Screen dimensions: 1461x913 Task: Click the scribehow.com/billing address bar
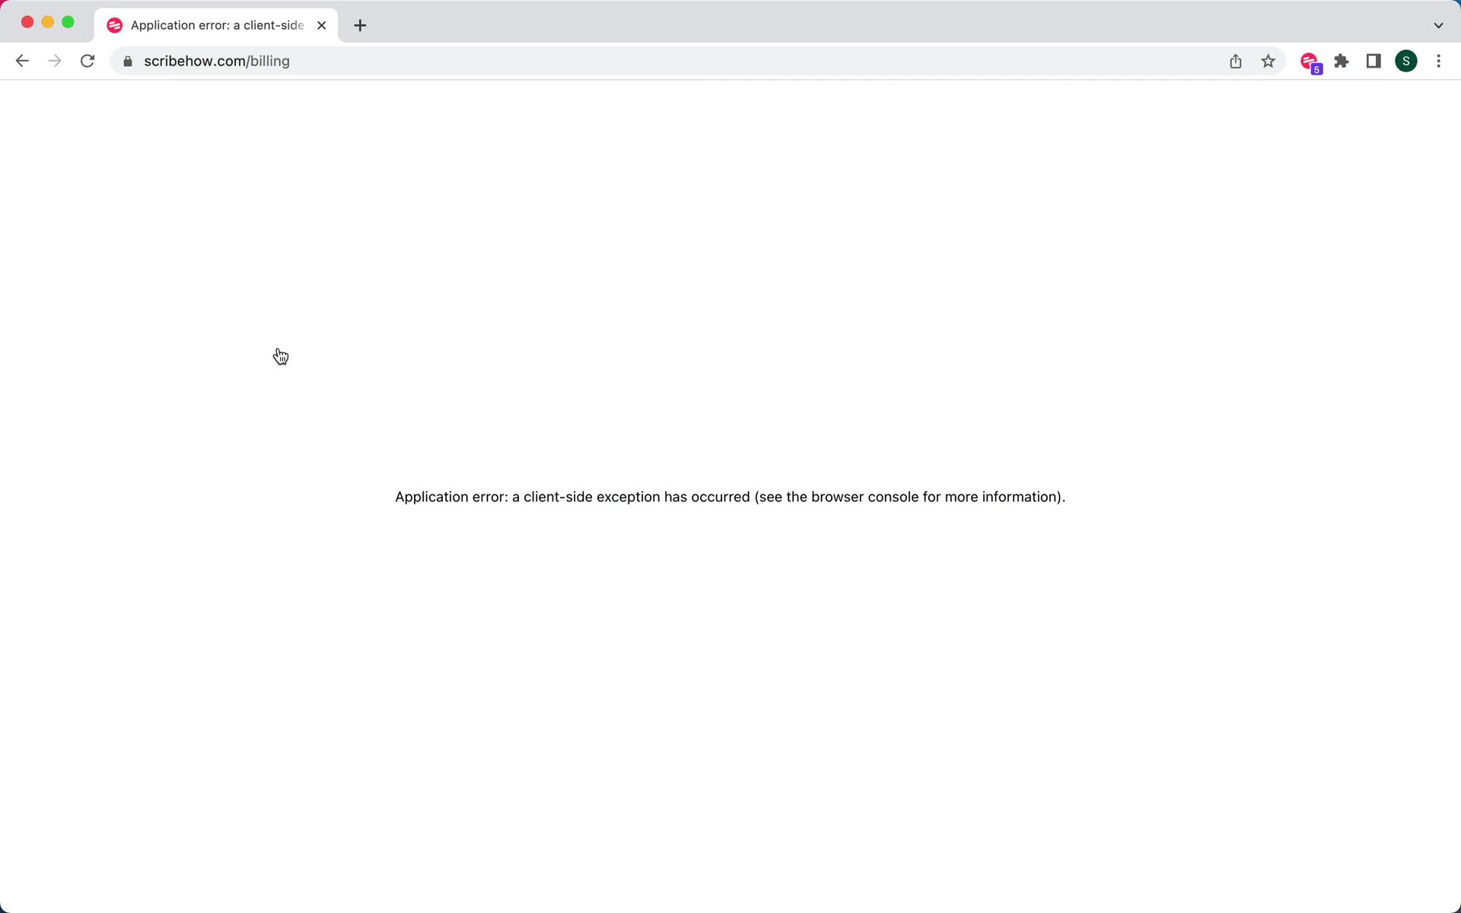217,61
